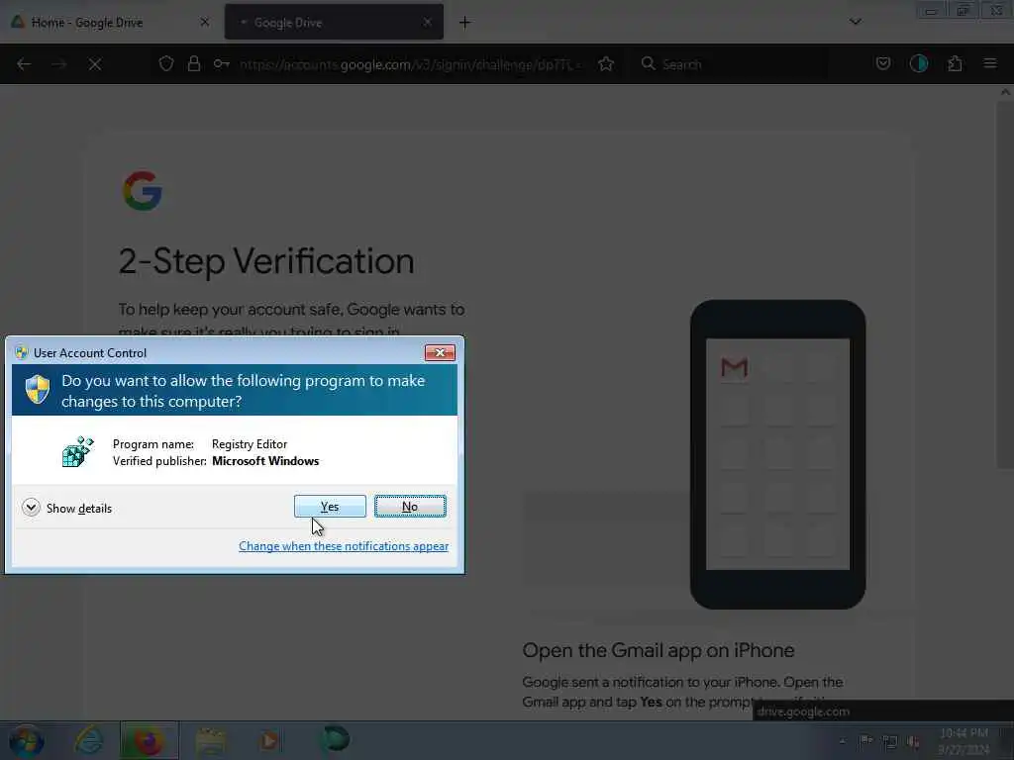Open Windows Explorer from taskbar
The image size is (1014, 760).
[x=210, y=740]
